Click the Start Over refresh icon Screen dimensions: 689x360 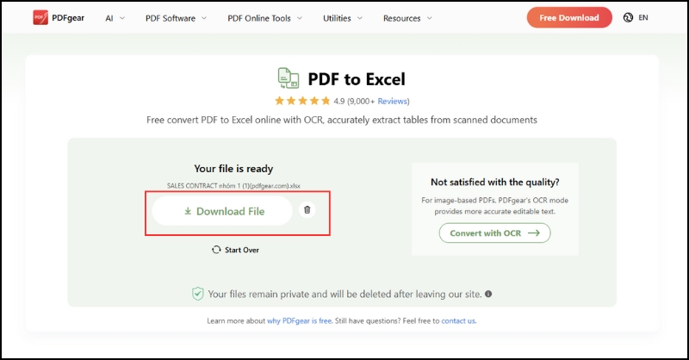click(x=216, y=250)
